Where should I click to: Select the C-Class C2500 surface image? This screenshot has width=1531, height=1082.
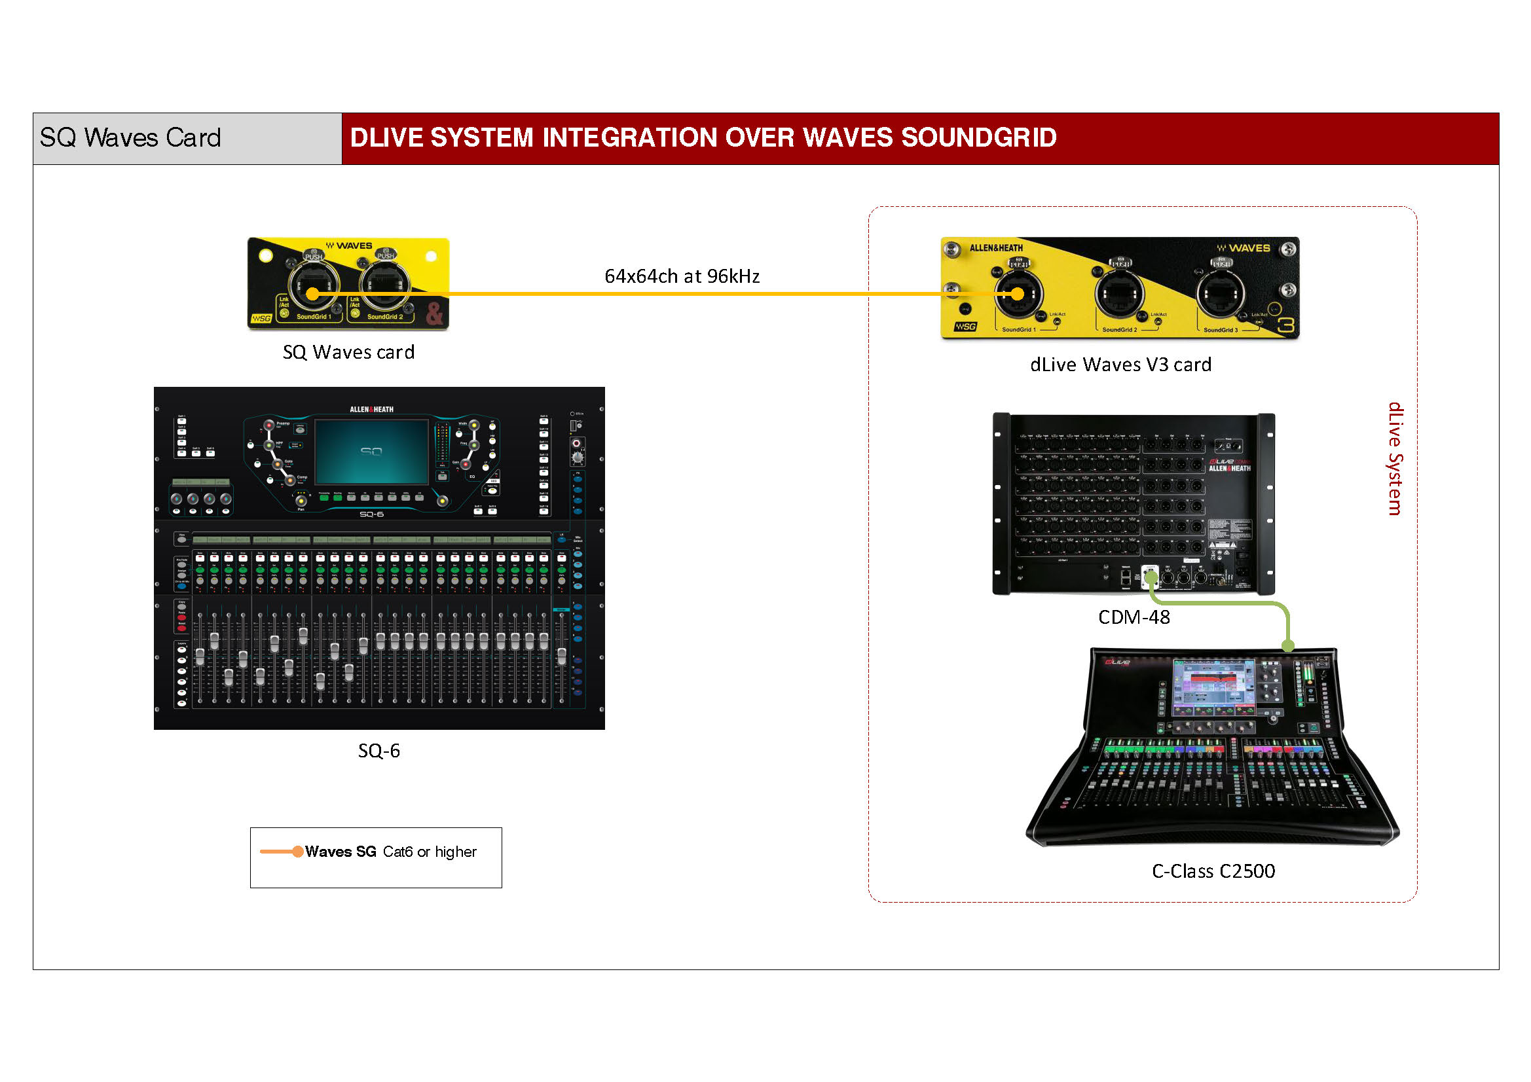click(1212, 747)
